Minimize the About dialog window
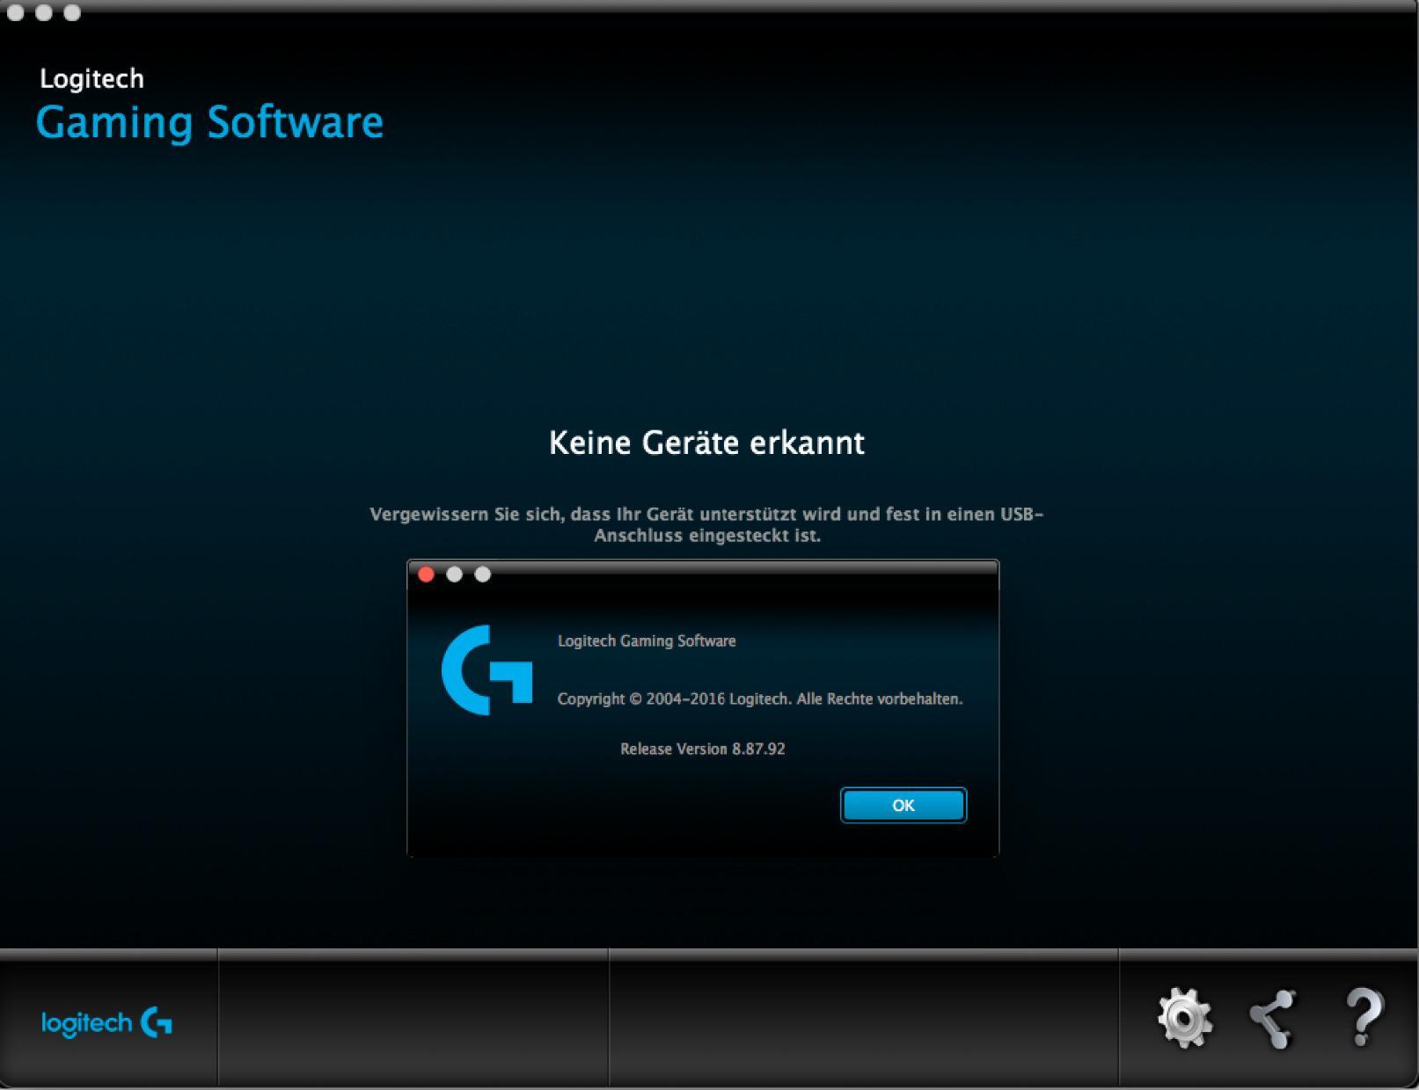 (455, 574)
